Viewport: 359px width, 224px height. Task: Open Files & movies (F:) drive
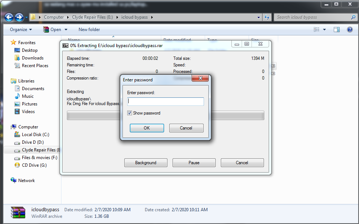point(39,158)
